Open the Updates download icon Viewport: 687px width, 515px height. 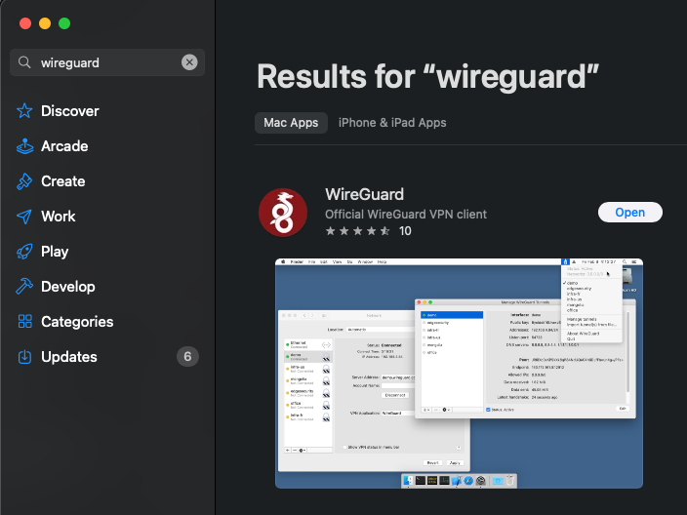click(x=24, y=357)
